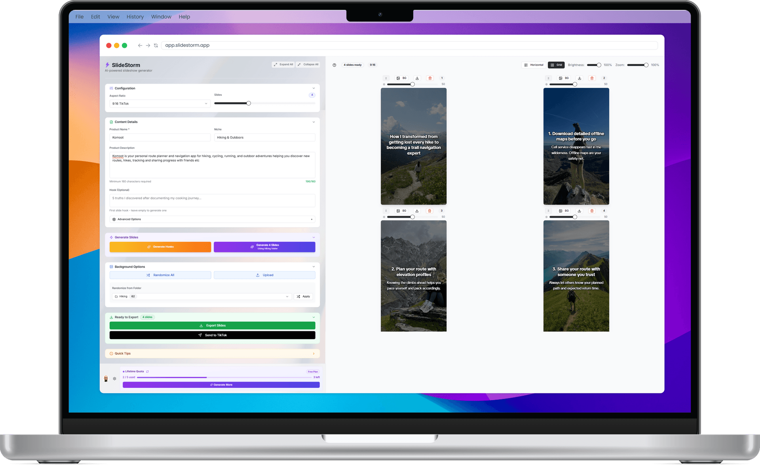This screenshot has width=760, height=465.
Task: Select the slide 3 thumbnail about sharing routes
Action: click(576, 276)
